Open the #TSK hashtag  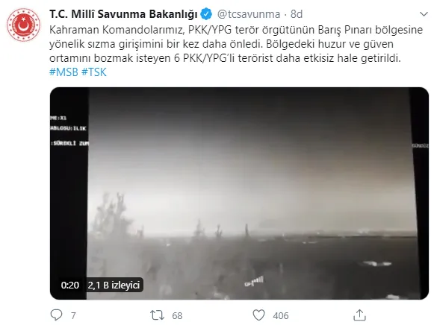[94, 72]
